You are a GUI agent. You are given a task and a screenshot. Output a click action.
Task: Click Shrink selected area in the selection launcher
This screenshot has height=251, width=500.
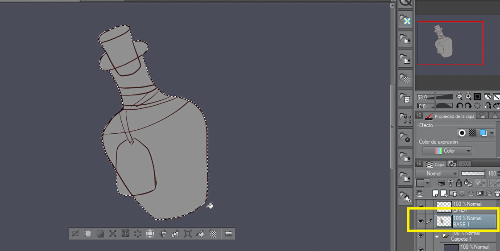tap(125, 233)
